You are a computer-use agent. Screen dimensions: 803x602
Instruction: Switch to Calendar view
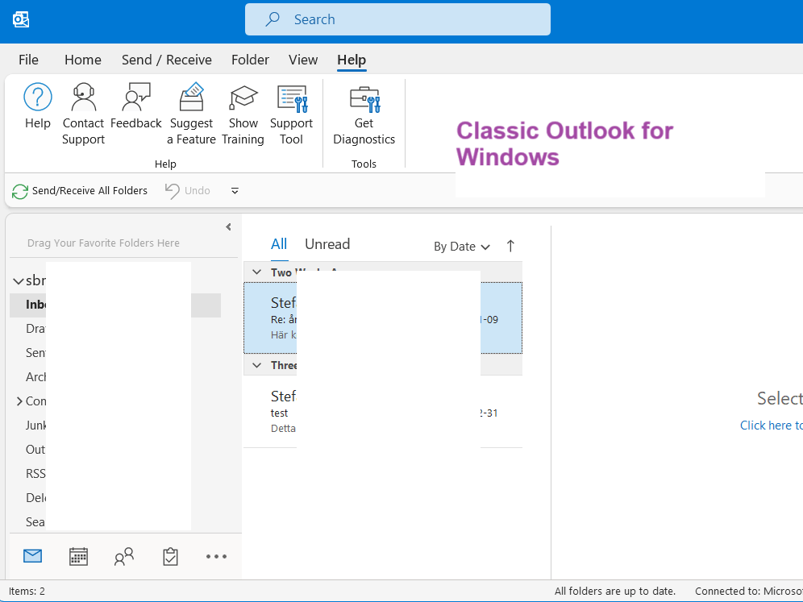[x=78, y=556]
